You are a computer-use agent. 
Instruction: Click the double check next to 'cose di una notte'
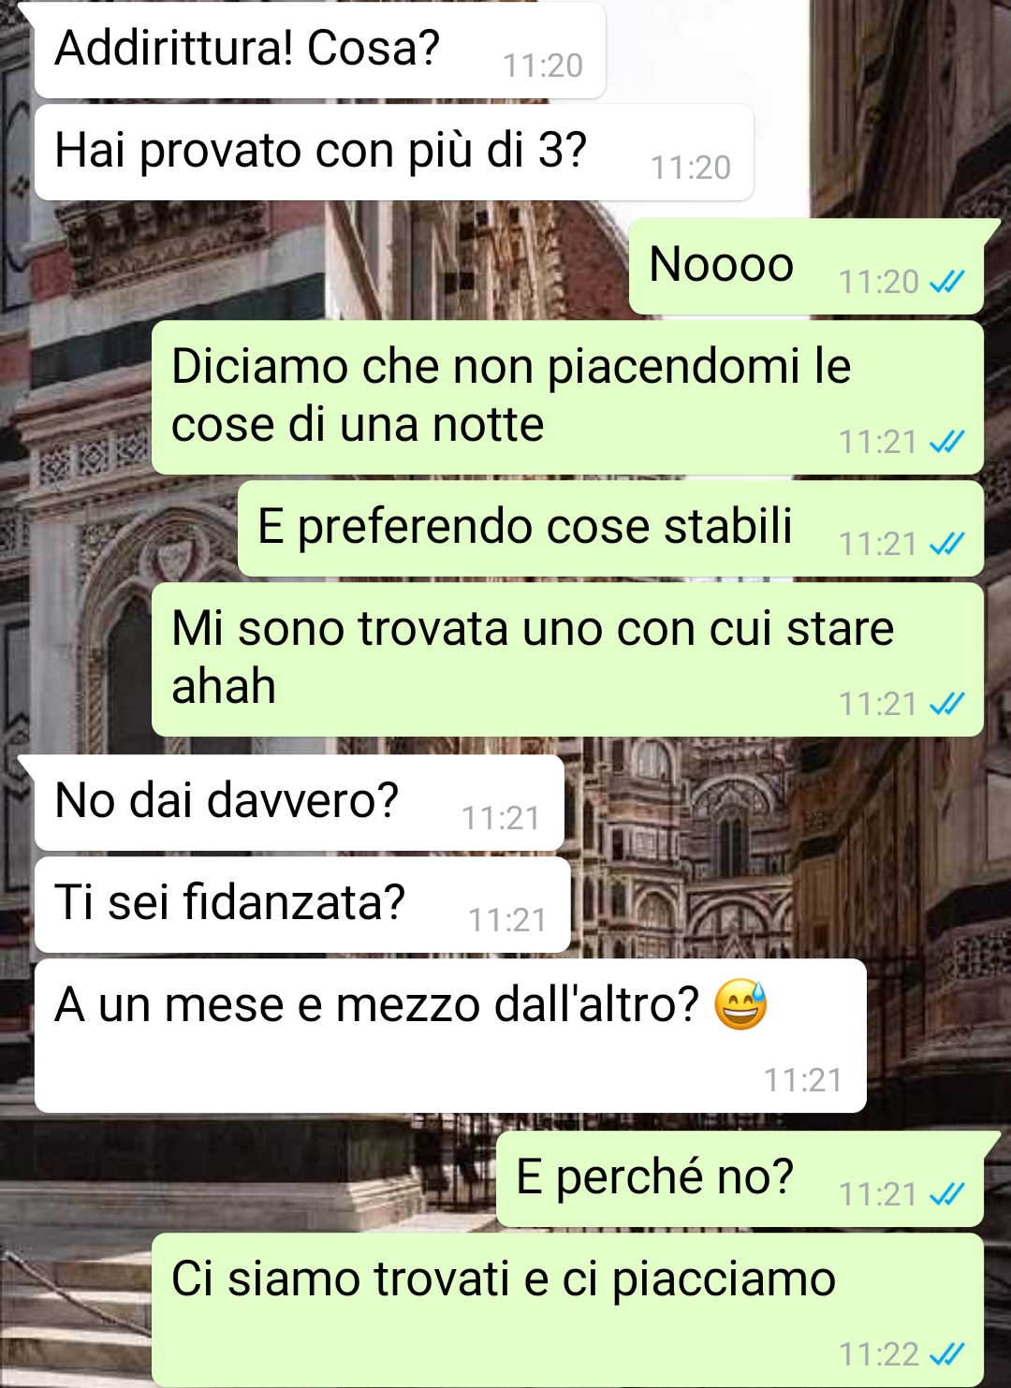(946, 442)
